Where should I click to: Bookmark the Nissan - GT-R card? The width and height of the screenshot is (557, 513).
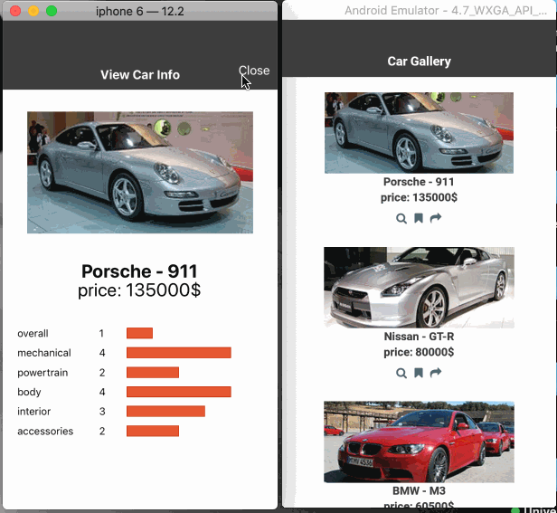419,373
